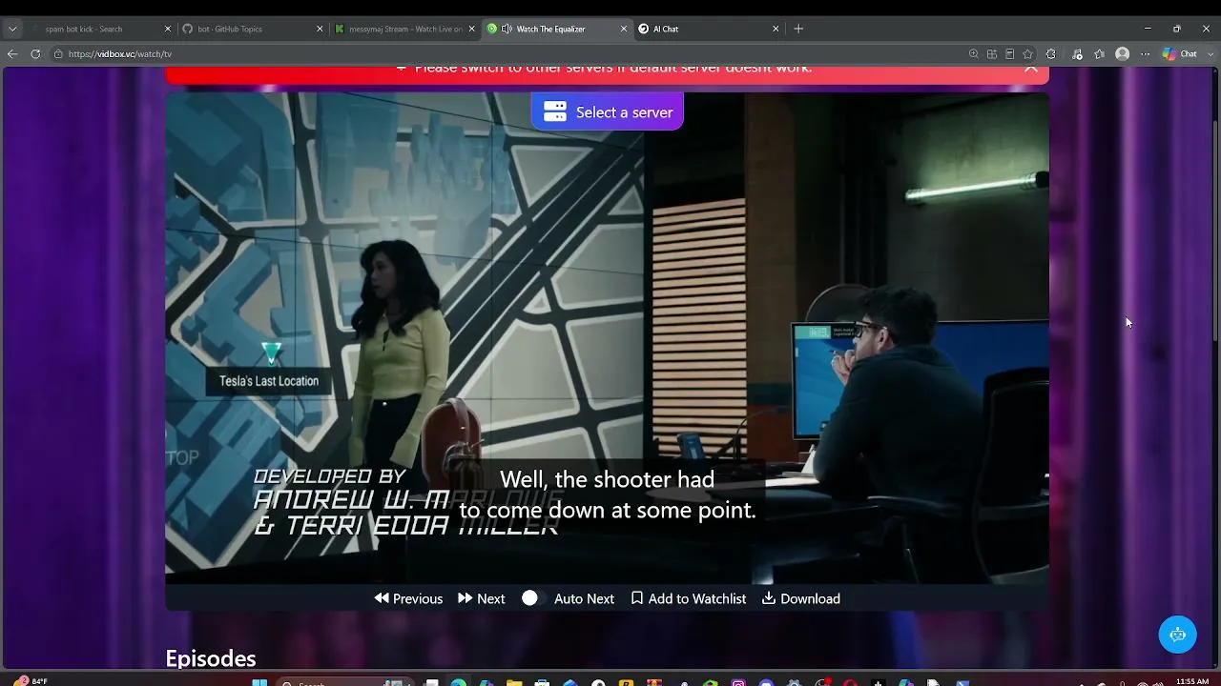Close the spam bot kick Search tab
The height and width of the screenshot is (686, 1221).
click(x=168, y=29)
